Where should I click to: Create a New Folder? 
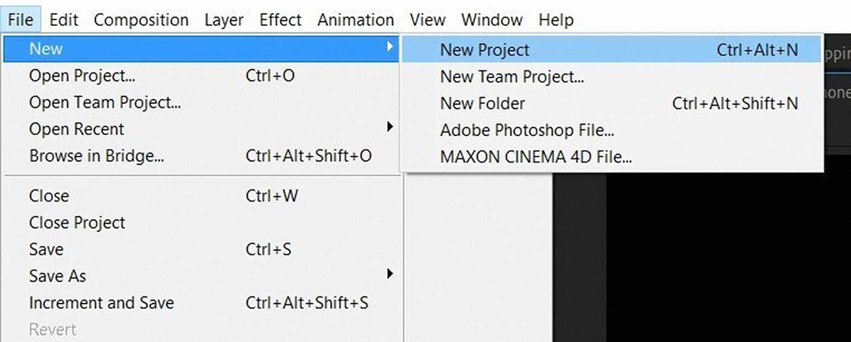[x=482, y=104]
